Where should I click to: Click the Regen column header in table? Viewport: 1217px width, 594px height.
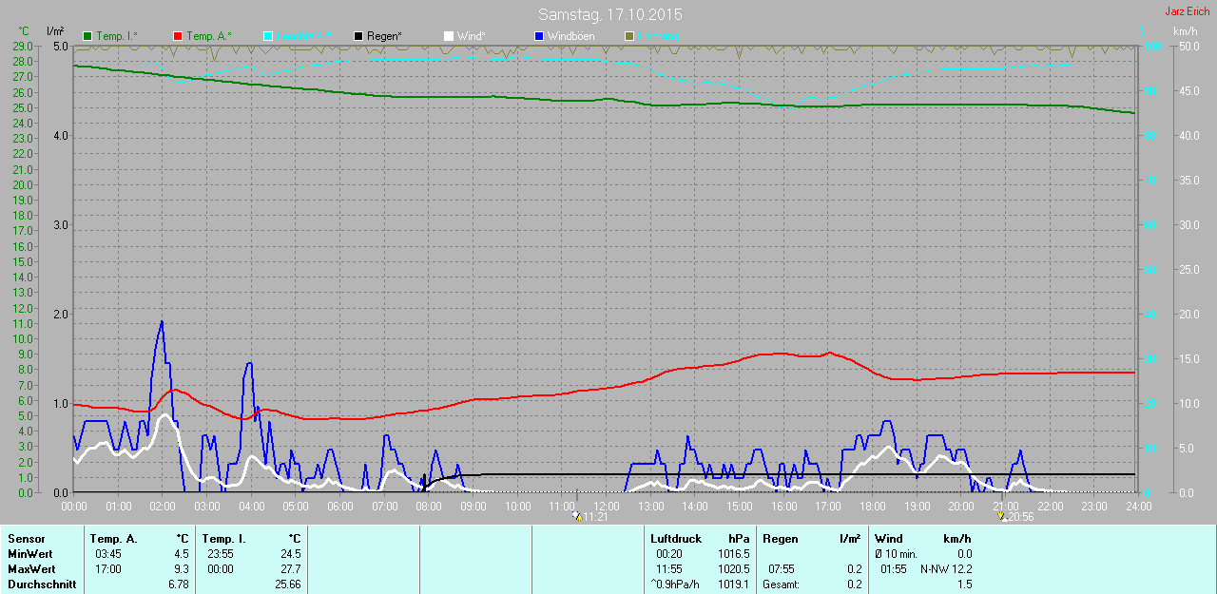point(781,539)
